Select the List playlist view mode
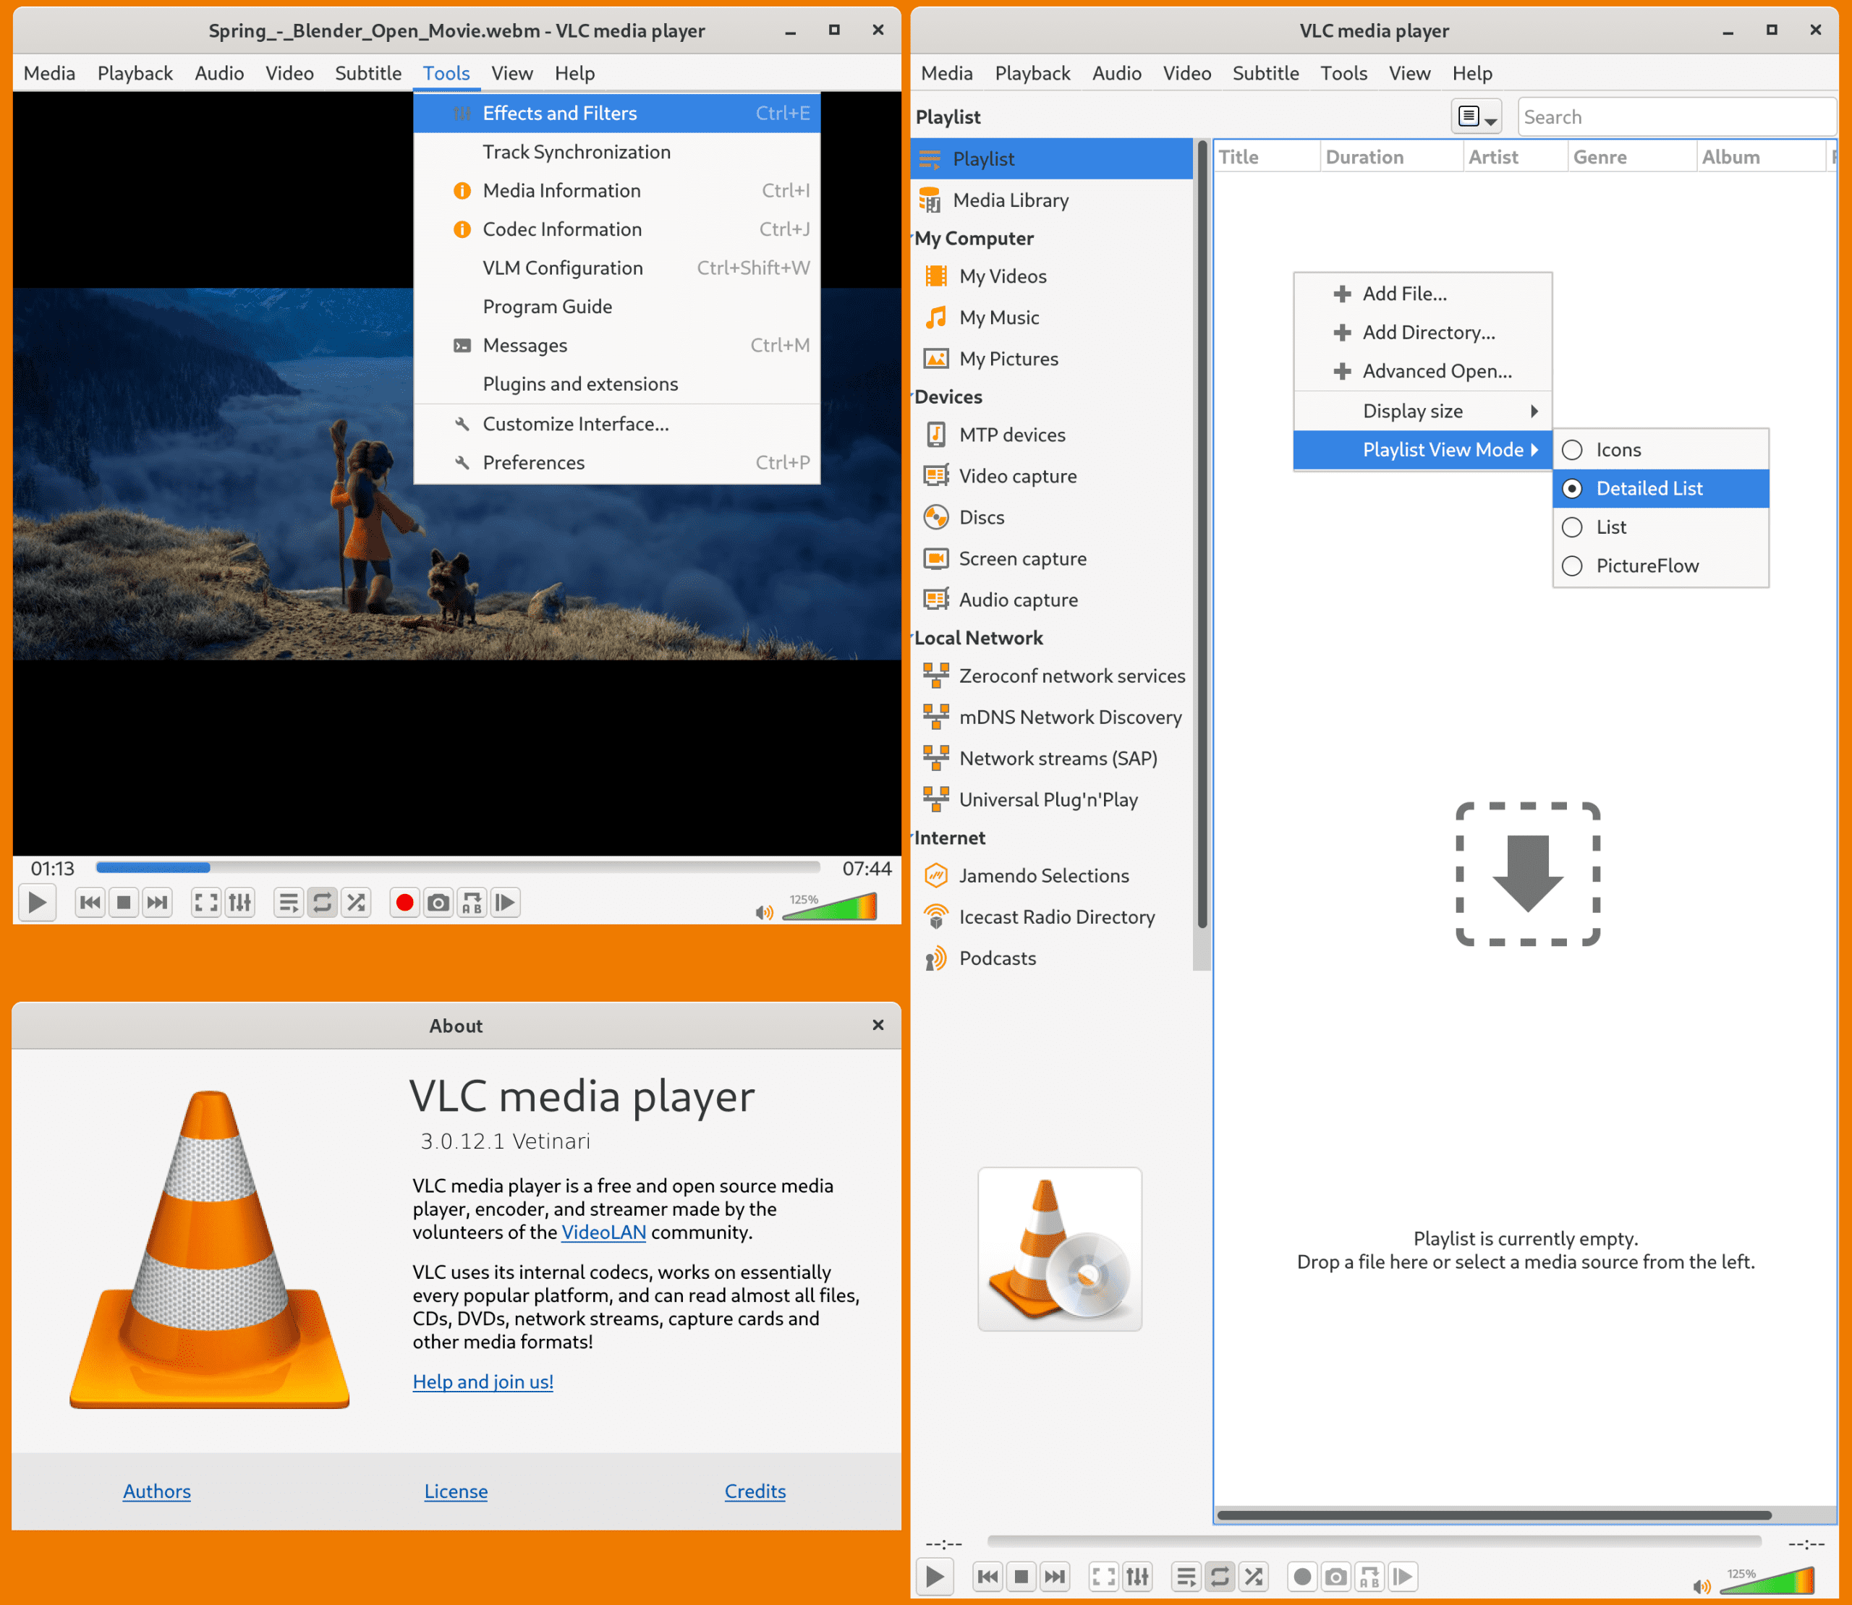Screen dimensions: 1852x1605 tap(1610, 526)
